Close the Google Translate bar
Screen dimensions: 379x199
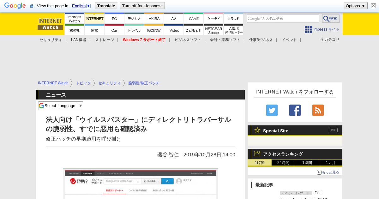[373, 6]
